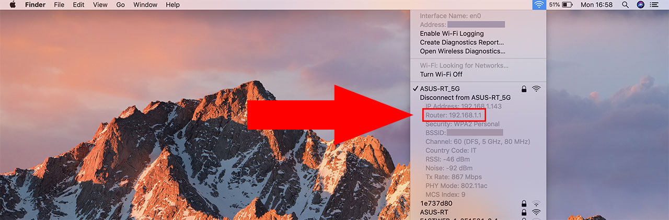The height and width of the screenshot is (220, 669).
Task: Click the clock showing Mon 16:58
Action: (596, 5)
